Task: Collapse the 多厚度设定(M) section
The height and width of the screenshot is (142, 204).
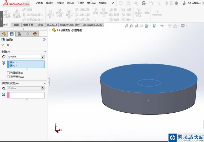Action: tap(45, 83)
